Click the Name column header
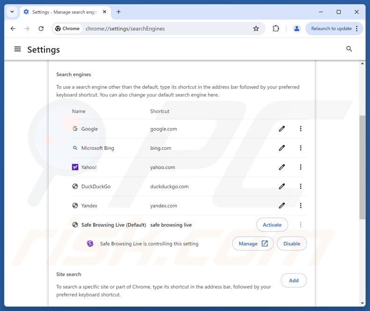This screenshot has width=370, height=311. [79, 111]
